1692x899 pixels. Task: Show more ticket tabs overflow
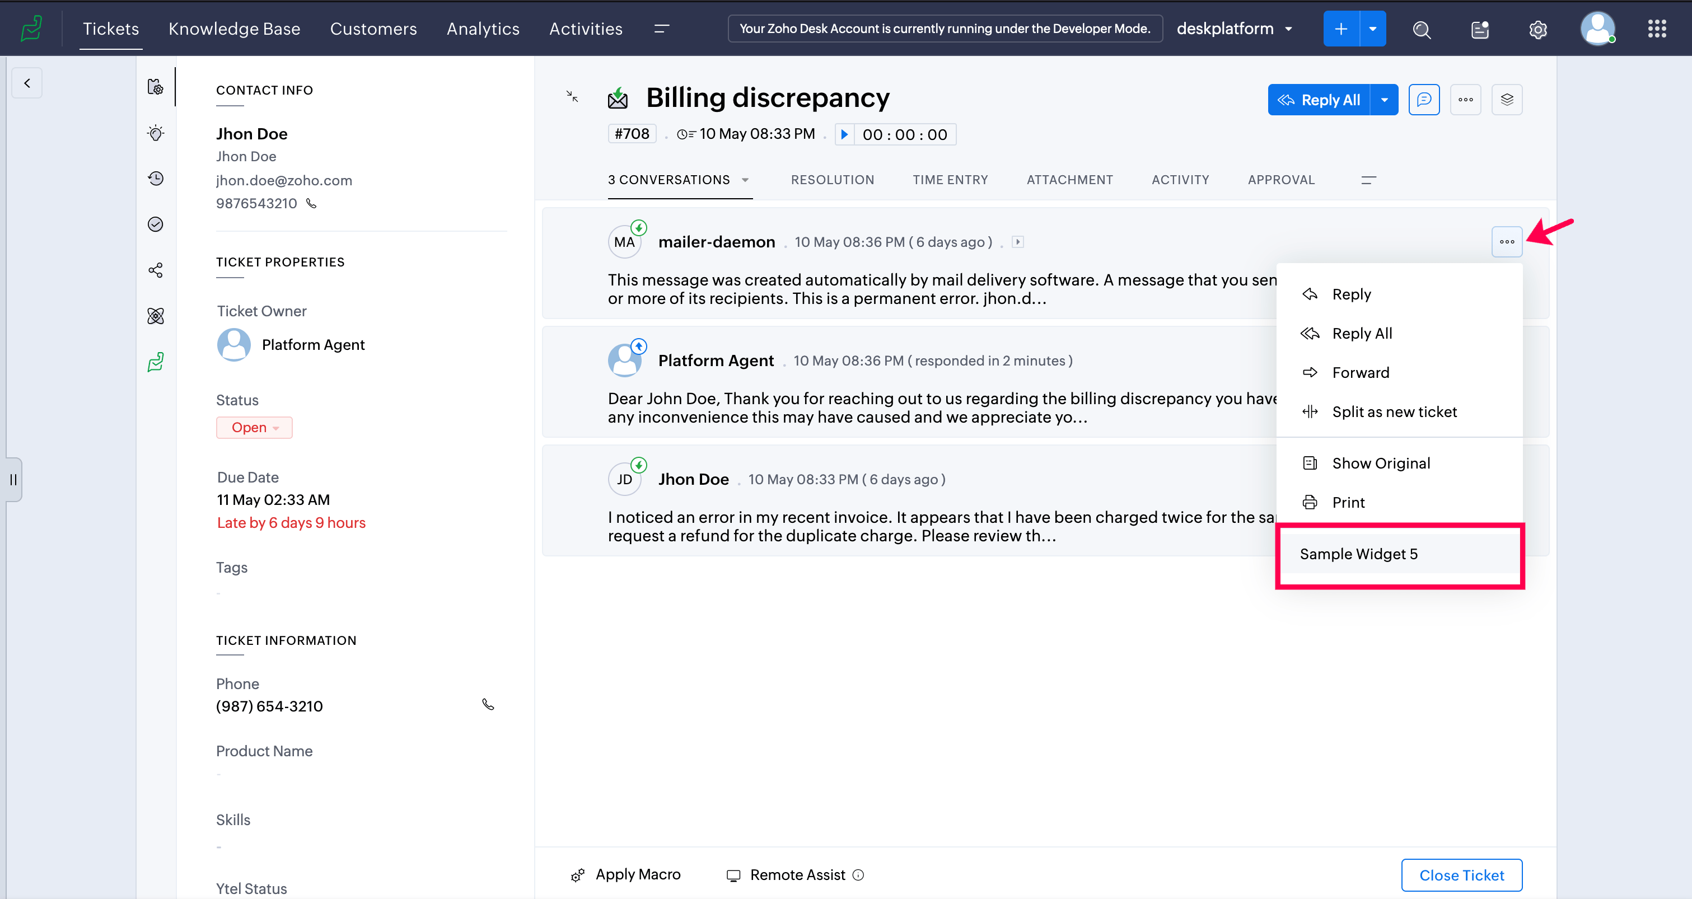1369,180
